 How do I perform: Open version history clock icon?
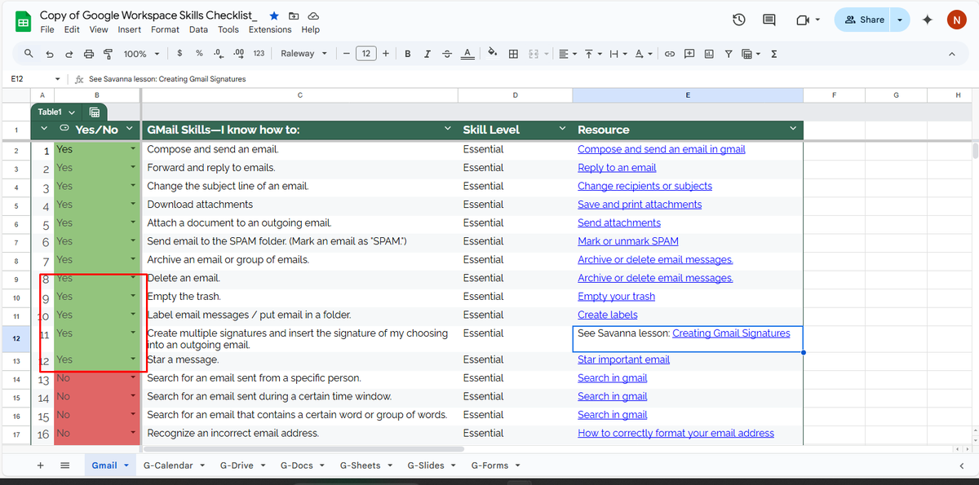(x=739, y=20)
